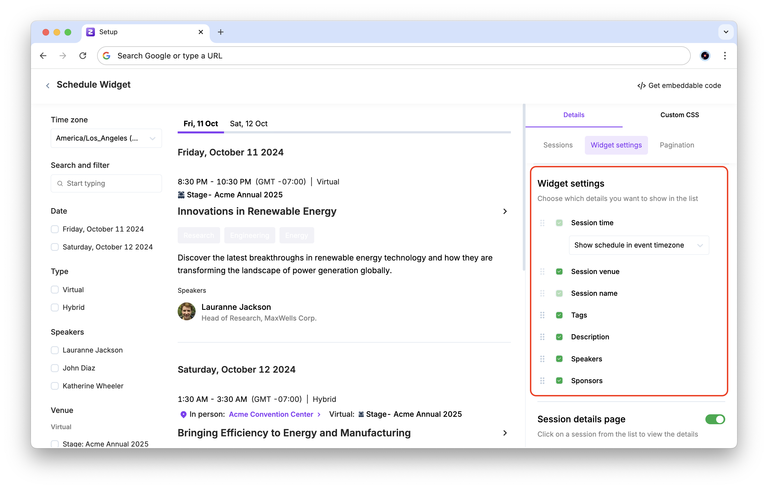This screenshot has height=489, width=768.
Task: Open the browser three-dot menu
Action: 725,56
